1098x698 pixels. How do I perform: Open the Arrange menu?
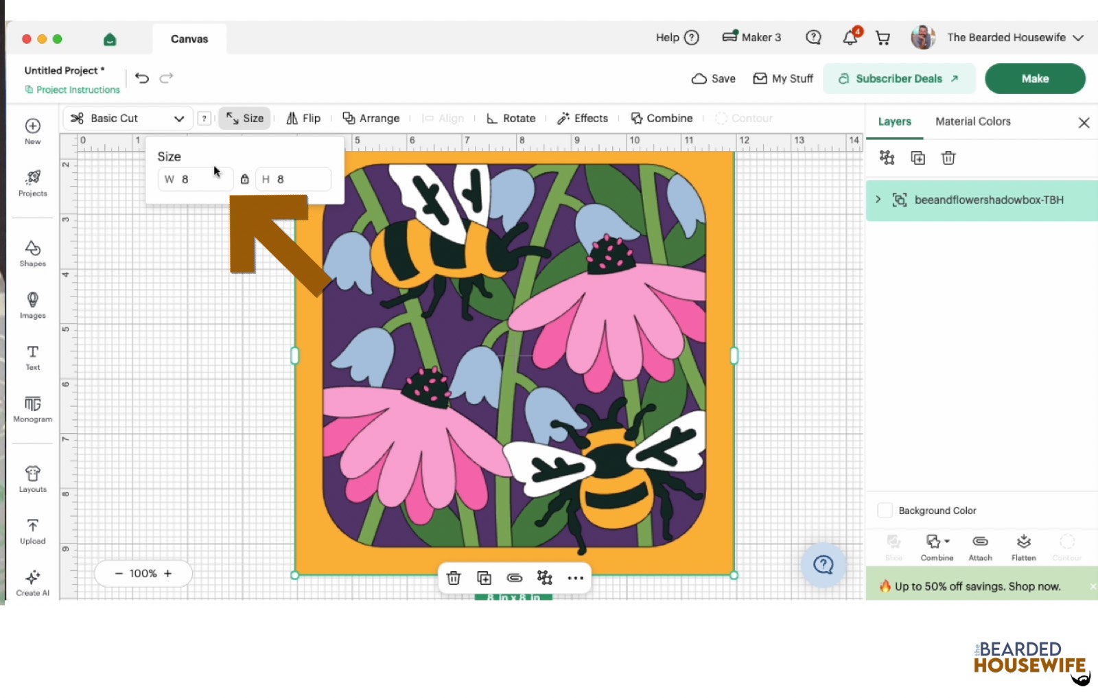pyautogui.click(x=371, y=118)
